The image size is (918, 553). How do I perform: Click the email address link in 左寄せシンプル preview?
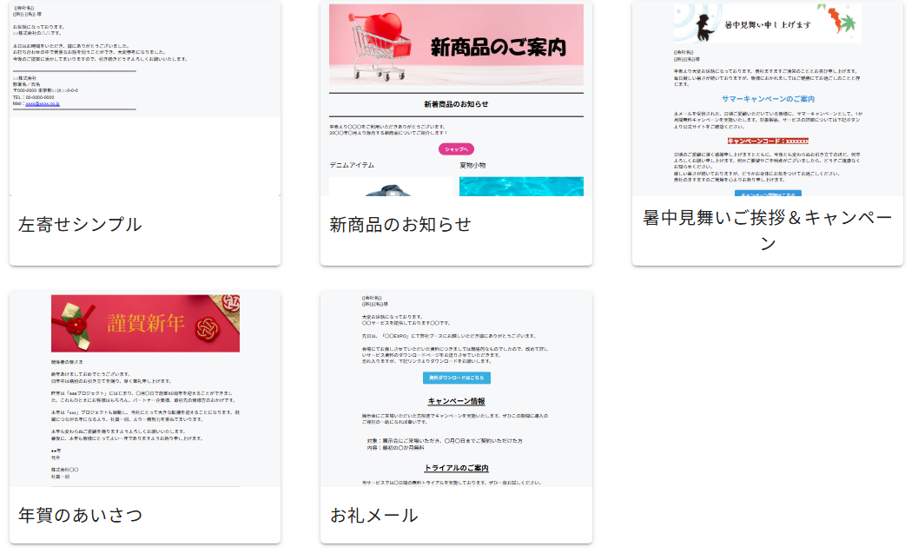click(43, 103)
